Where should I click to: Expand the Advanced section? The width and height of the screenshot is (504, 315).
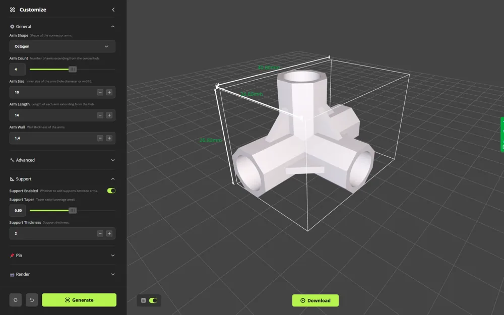[112, 160]
